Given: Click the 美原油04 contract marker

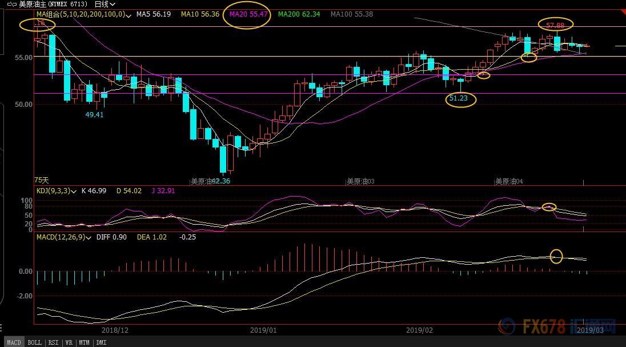Looking at the screenshot, I should pos(509,181).
